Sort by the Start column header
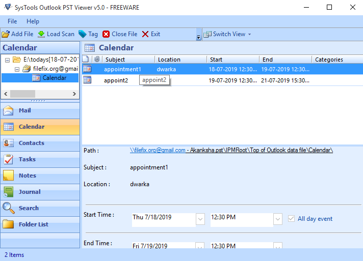 pyautogui.click(x=233, y=60)
